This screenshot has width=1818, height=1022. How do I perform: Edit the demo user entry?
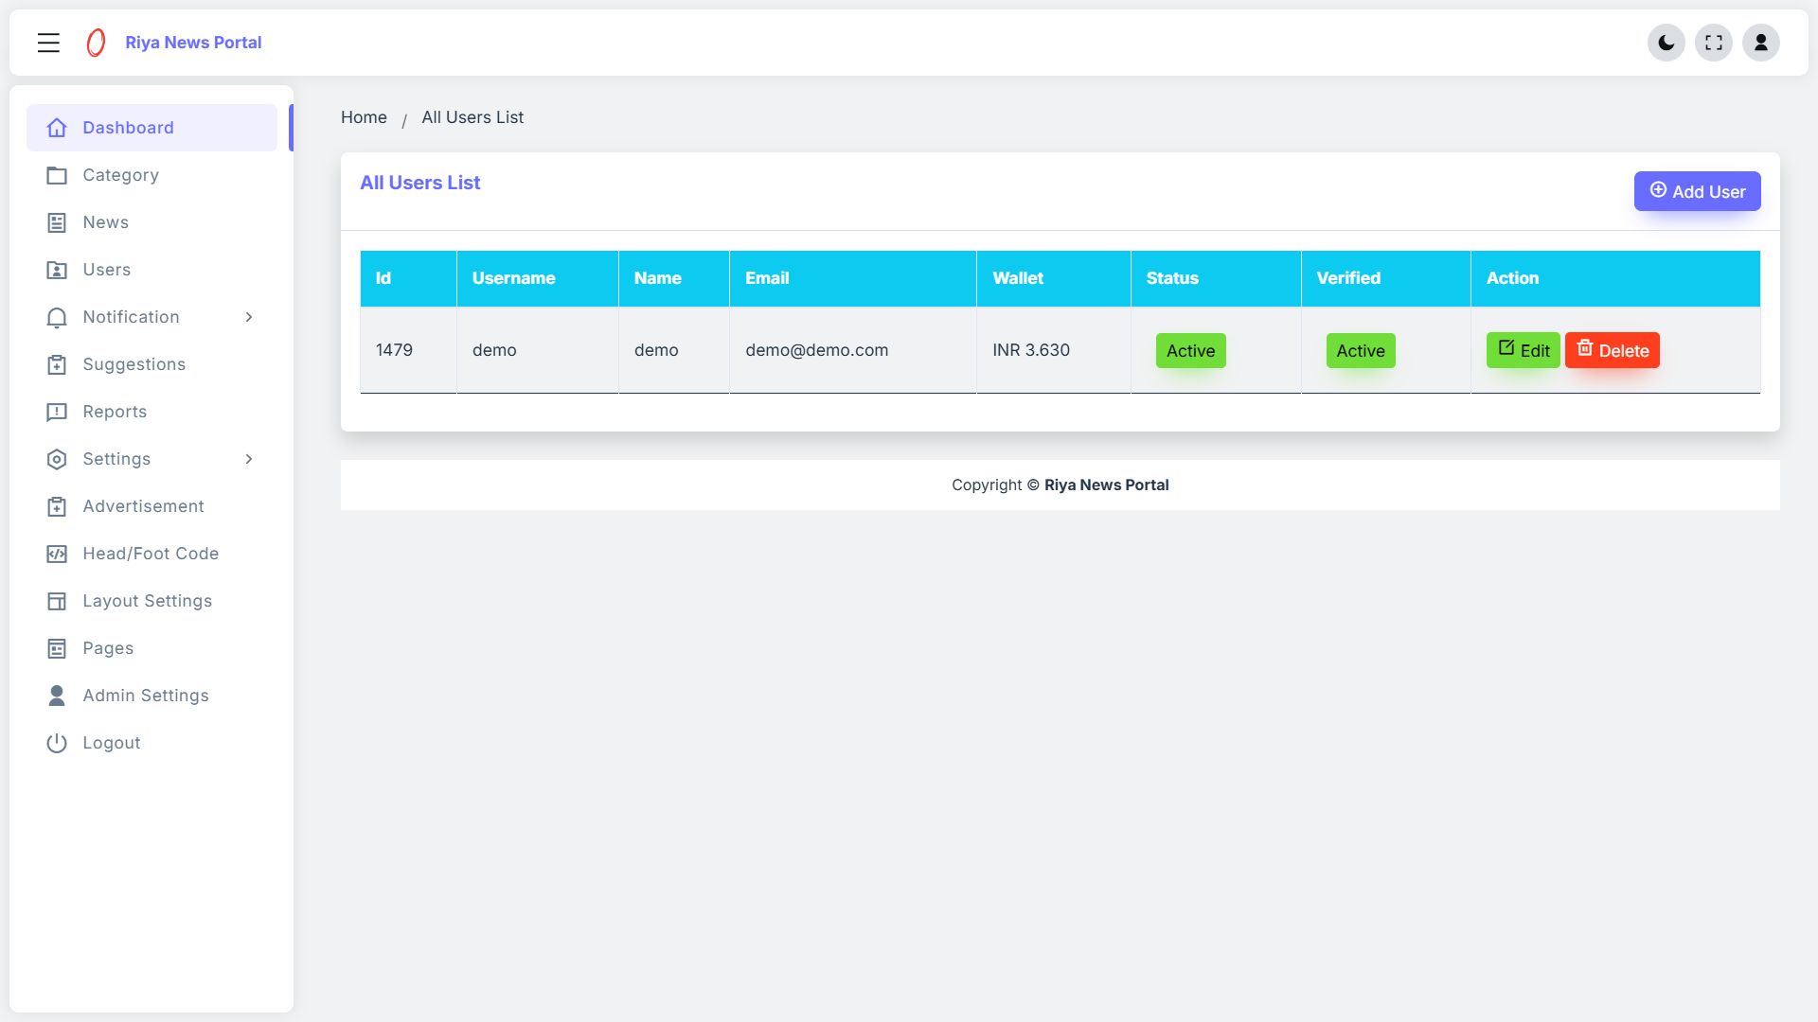point(1523,350)
